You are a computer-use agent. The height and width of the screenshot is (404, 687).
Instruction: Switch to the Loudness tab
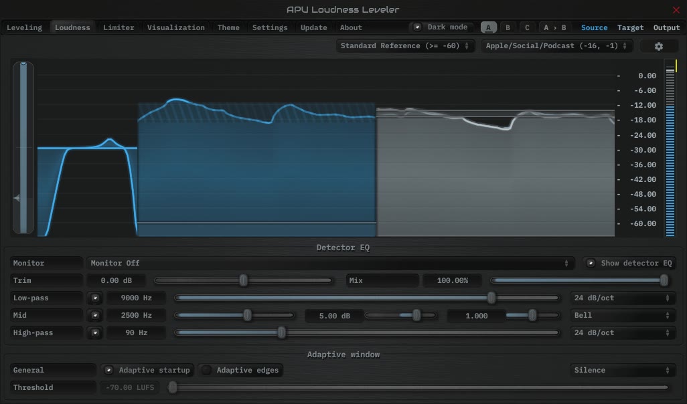(72, 27)
